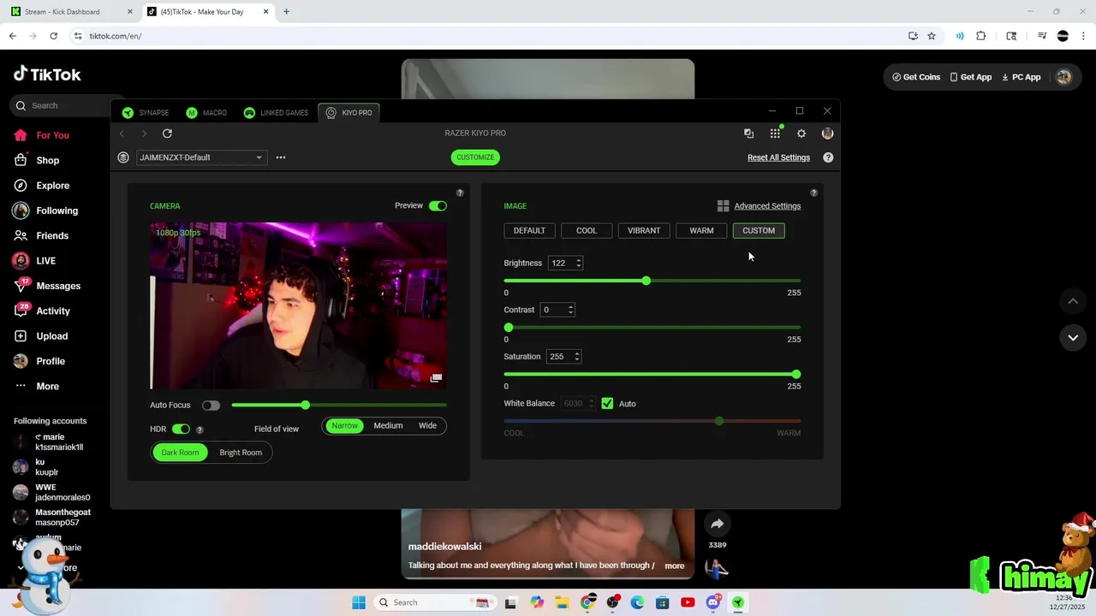
Task: Pop out the camera preview
Action: tap(437, 377)
